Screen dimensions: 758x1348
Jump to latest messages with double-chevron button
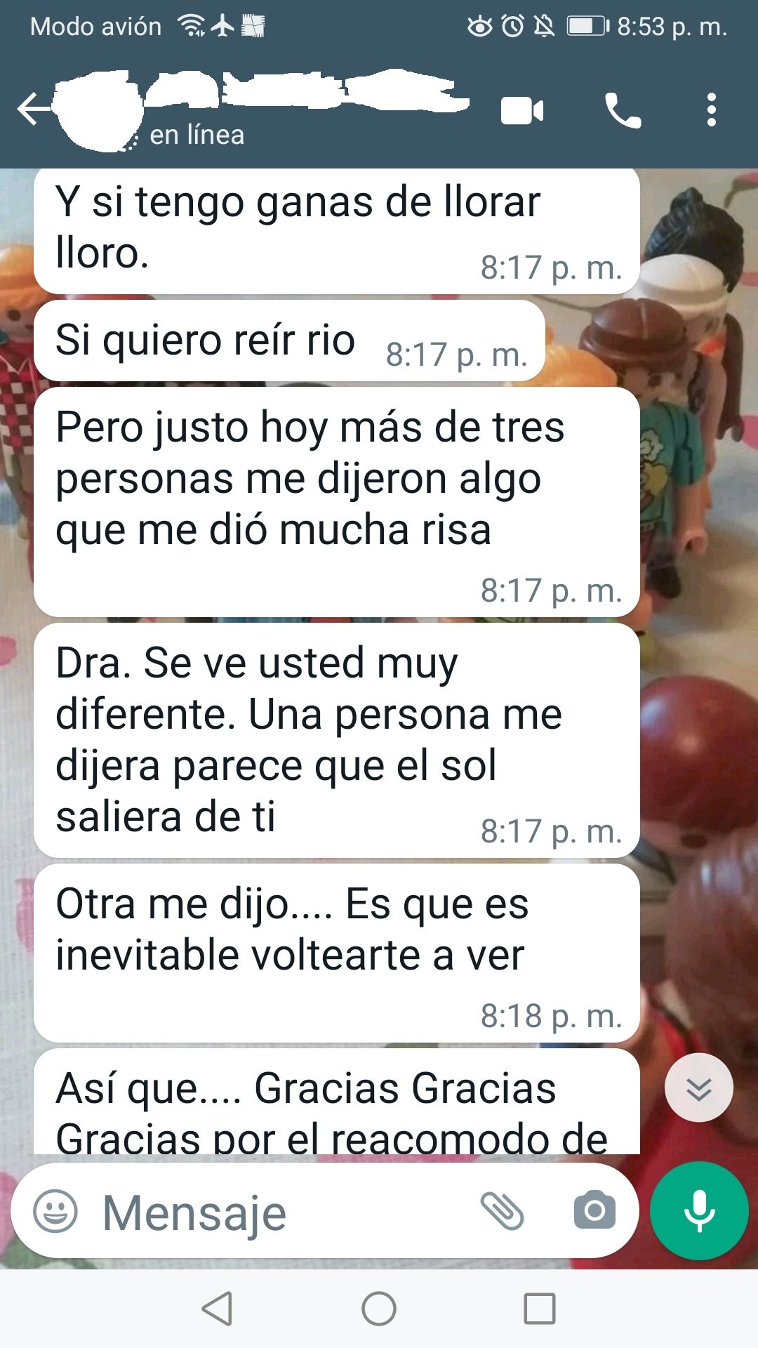click(699, 1088)
